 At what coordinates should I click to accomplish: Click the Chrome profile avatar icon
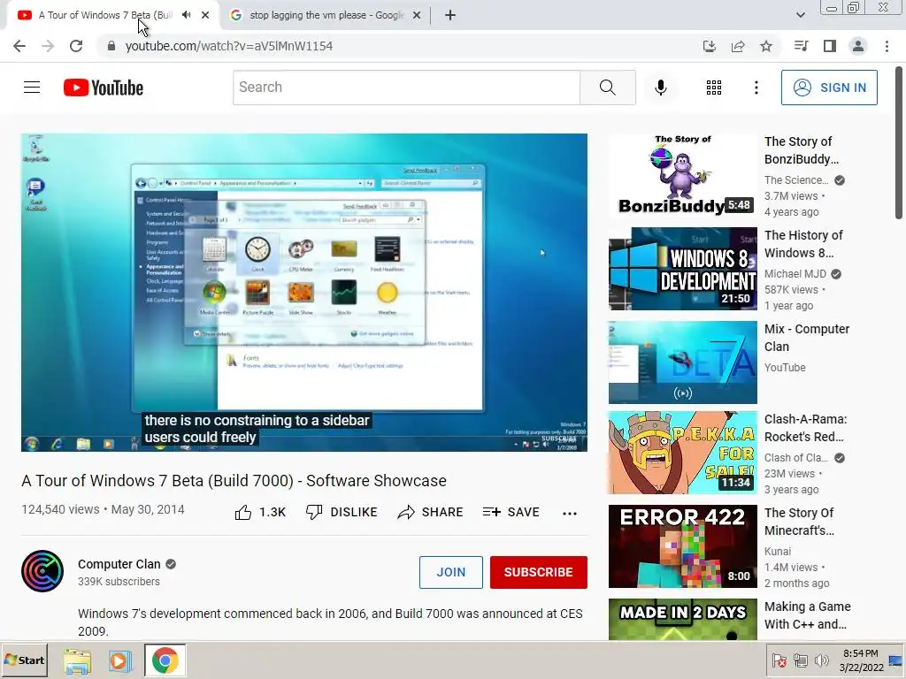click(x=858, y=46)
